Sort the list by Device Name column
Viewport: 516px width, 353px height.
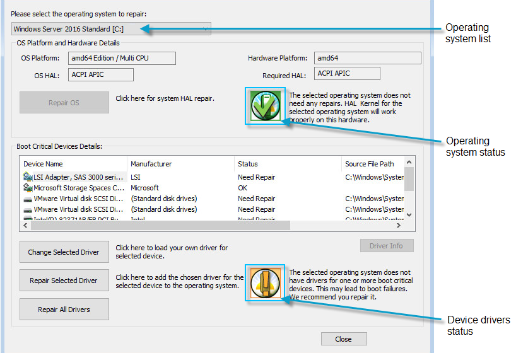pyautogui.click(x=73, y=164)
